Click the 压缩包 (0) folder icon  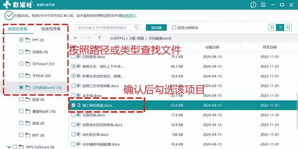pyautogui.click(x=28, y=52)
